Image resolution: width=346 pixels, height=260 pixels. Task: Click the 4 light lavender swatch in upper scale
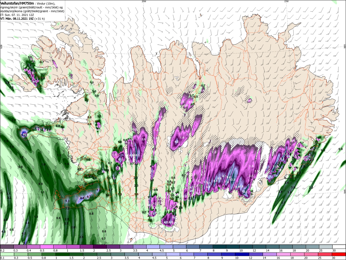click(x=153, y=247)
